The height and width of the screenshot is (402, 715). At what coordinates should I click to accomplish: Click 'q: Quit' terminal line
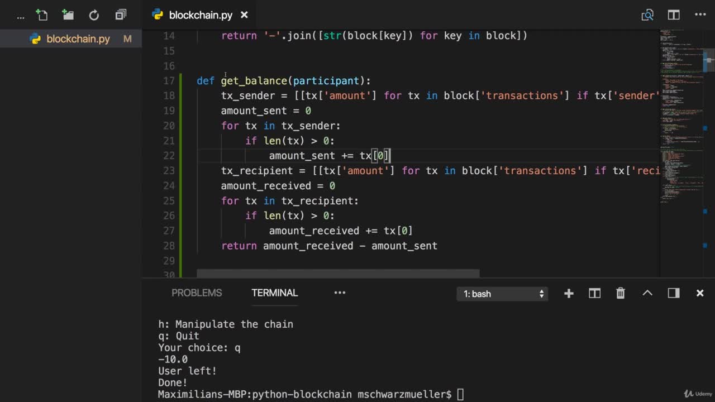[179, 336]
